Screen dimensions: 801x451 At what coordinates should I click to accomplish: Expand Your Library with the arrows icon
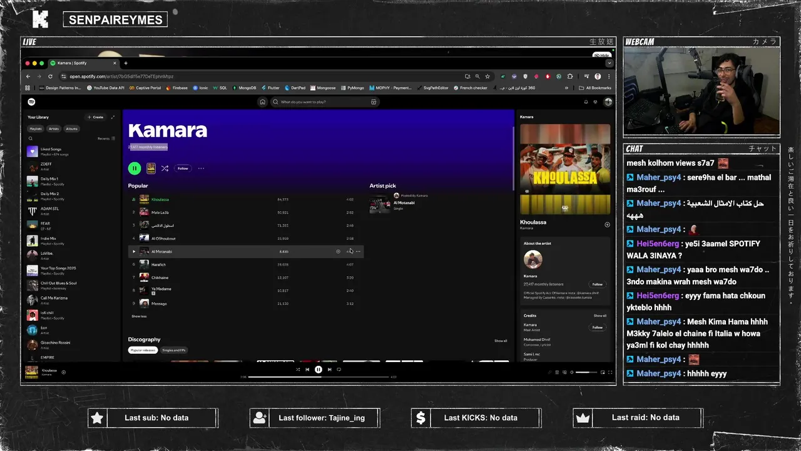pyautogui.click(x=113, y=117)
